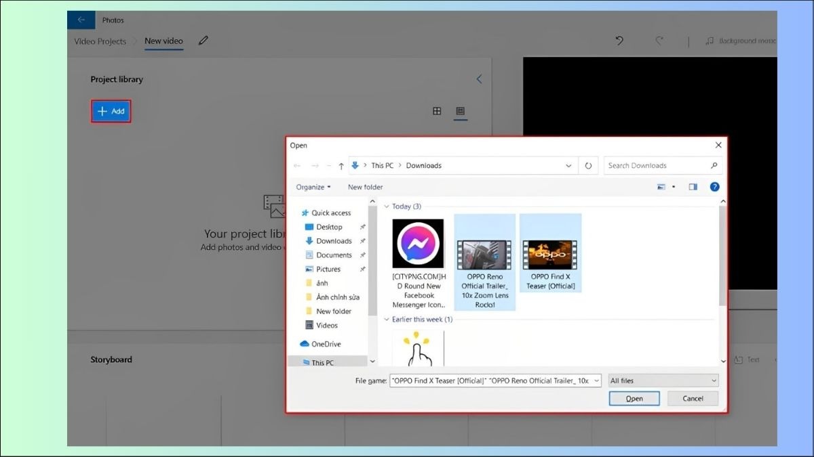Toggle the preview pane icon
Screen dimensions: 814x457
point(693,187)
